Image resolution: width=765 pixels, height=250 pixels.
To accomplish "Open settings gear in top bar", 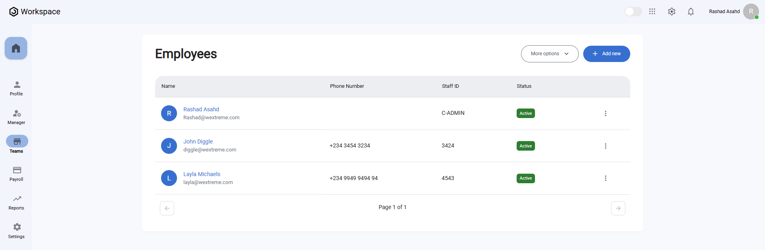I will [672, 12].
